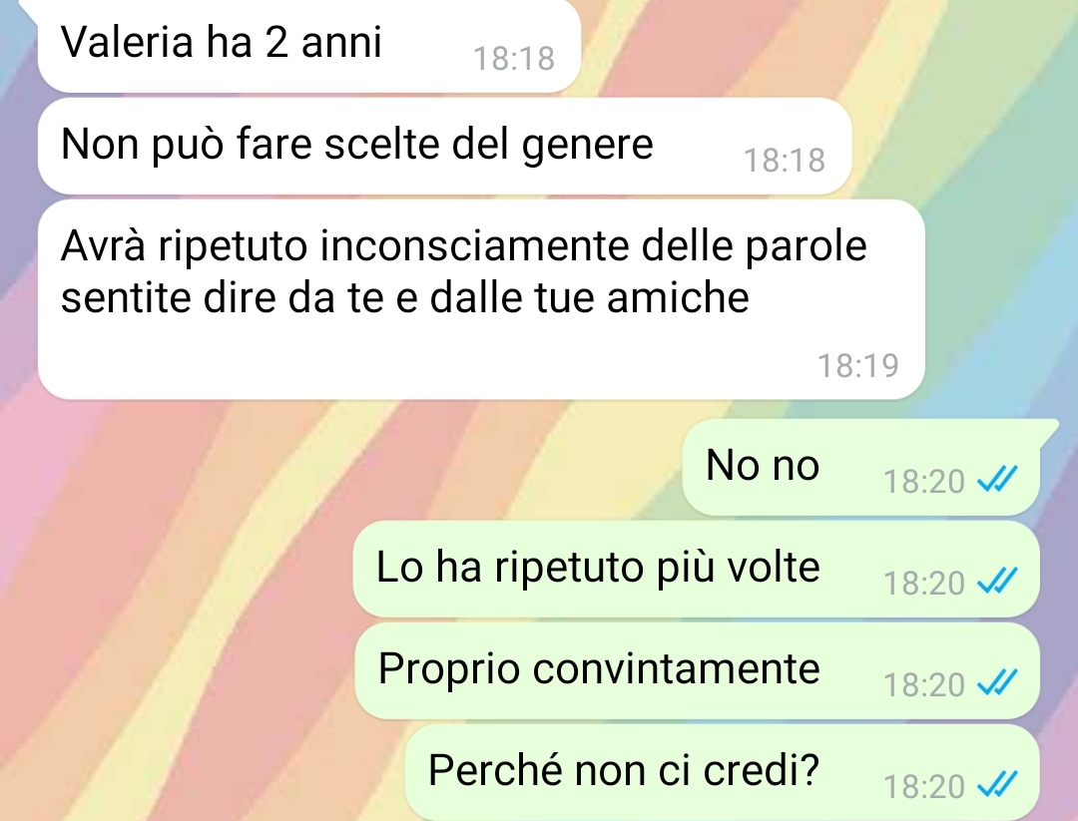
Task: Tap the 18:18 timestamp on 'Non può fare scelte'
Action: [785, 160]
